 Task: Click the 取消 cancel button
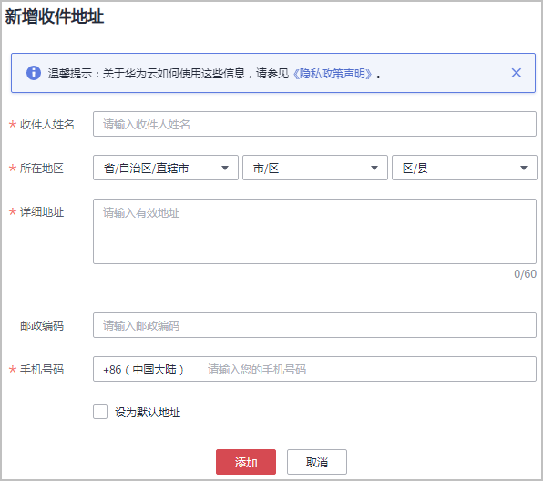pyautogui.click(x=317, y=462)
